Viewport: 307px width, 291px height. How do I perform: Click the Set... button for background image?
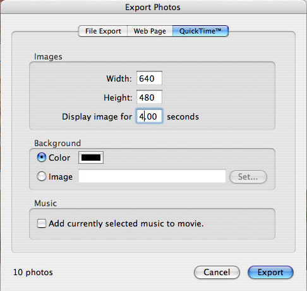click(x=248, y=176)
